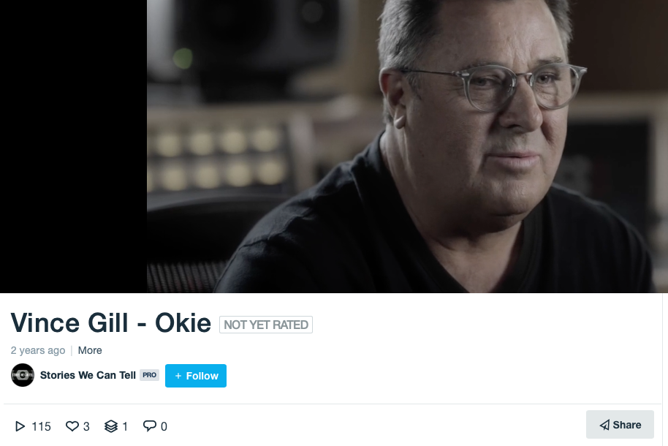Click the PRO badge beside the channel name

[150, 375]
